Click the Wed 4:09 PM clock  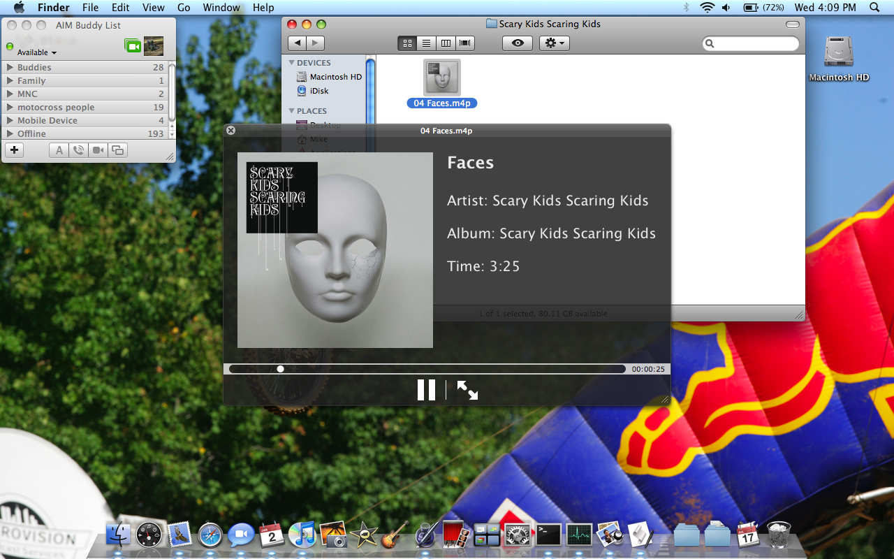pos(826,8)
